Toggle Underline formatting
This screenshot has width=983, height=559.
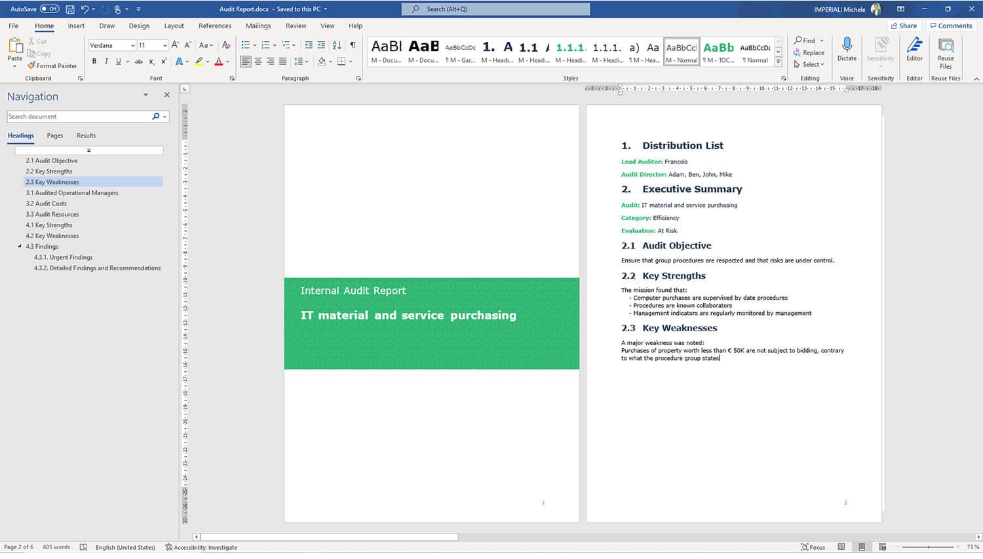[118, 62]
